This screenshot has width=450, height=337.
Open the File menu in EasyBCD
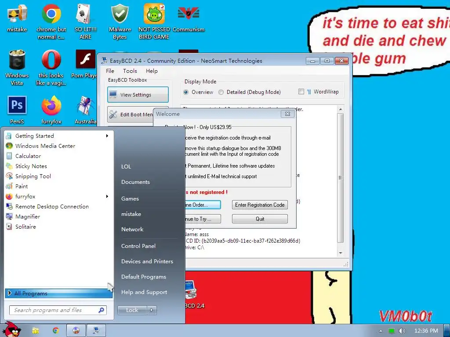pos(110,71)
